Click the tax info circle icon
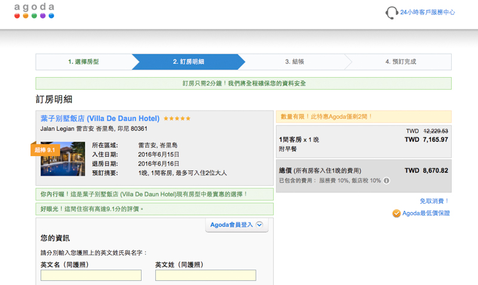Viewport: 478px width, 285px height. pyautogui.click(x=386, y=181)
